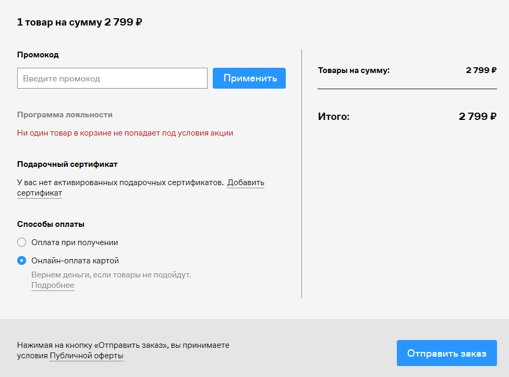Select Онлайн-оплата картой radio button
Screen dimensions: 509x377
pyautogui.click(x=21, y=261)
